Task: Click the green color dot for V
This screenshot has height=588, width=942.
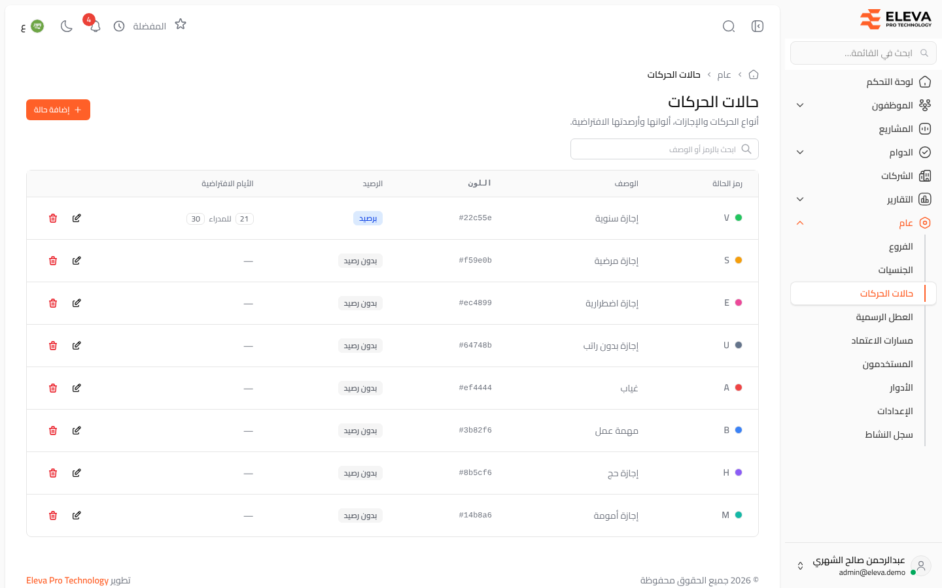Action: pos(739,218)
